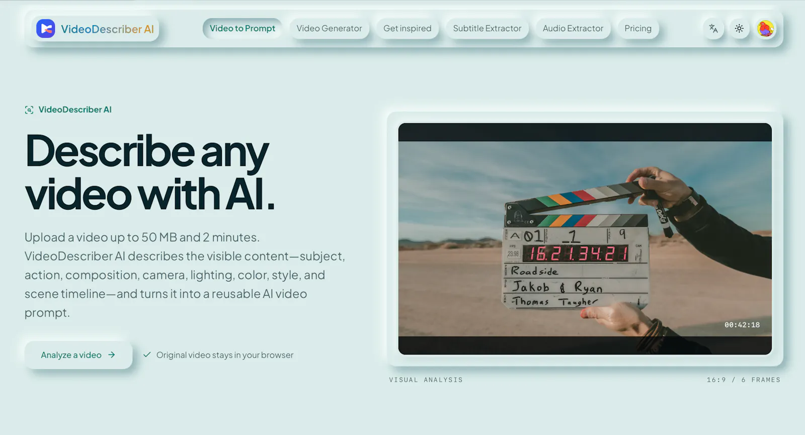The height and width of the screenshot is (435, 805).
Task: Click the 16:9 / 6 FRAMES caption
Action: pyautogui.click(x=744, y=380)
